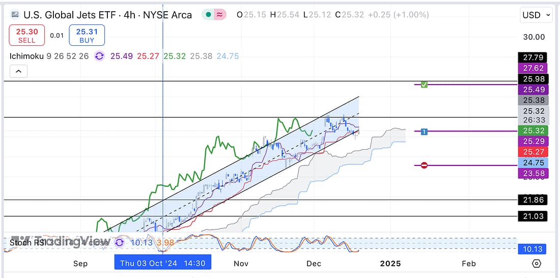The width and height of the screenshot is (560, 278).
Task: Click the blue entry position marker
Action: (x=424, y=131)
